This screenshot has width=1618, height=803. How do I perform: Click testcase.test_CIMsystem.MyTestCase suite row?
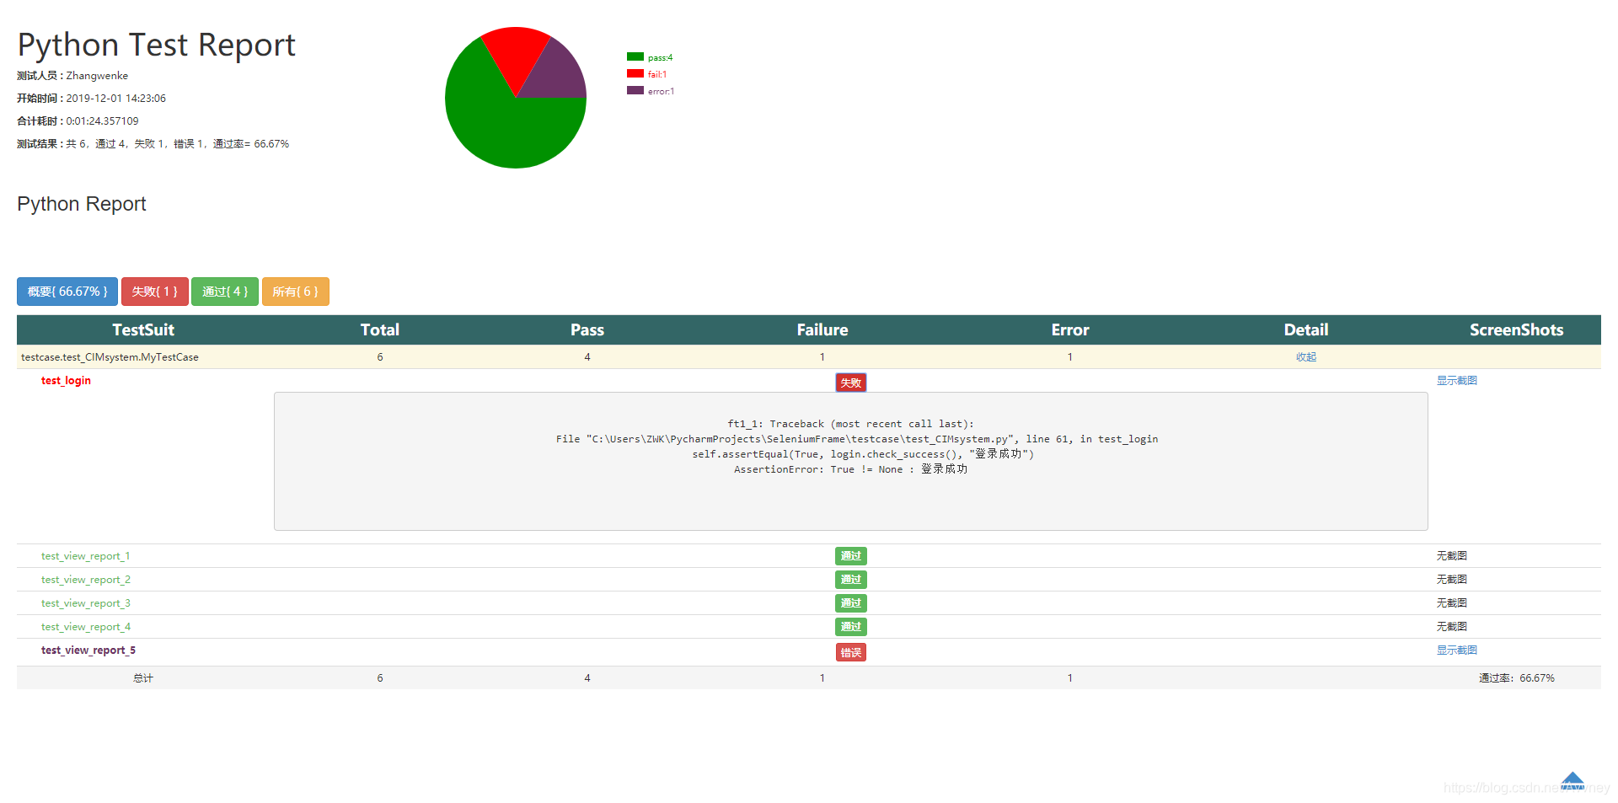(x=808, y=357)
